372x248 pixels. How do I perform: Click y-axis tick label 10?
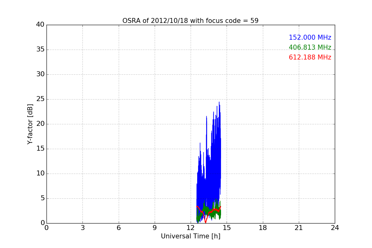tap(40, 174)
